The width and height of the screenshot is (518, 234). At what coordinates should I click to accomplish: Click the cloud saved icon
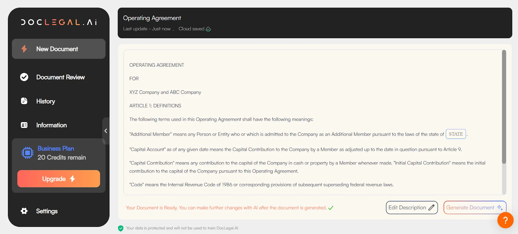[208, 29]
